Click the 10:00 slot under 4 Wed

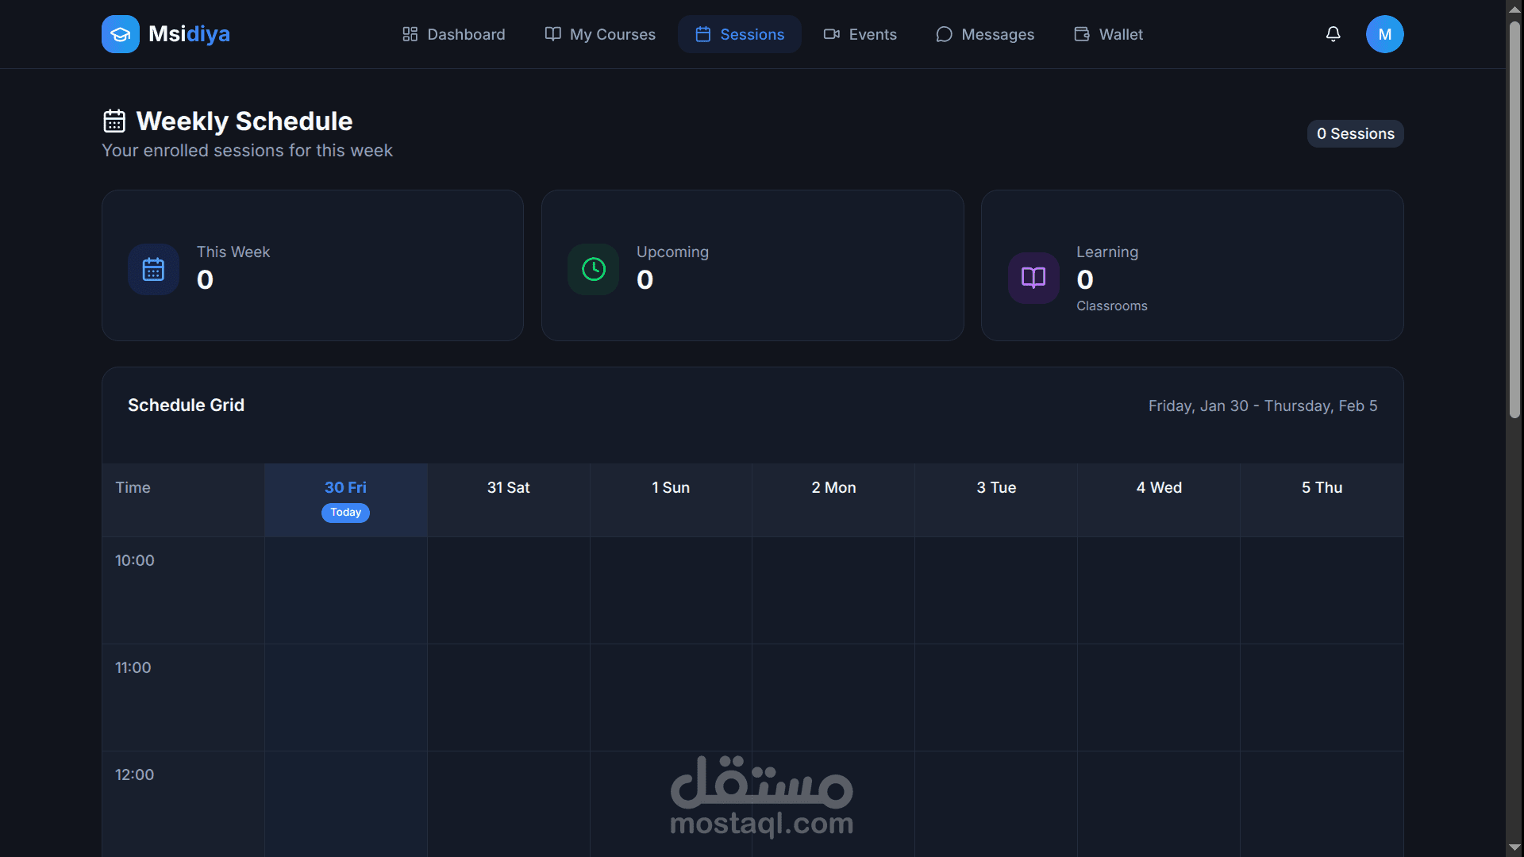coord(1158,590)
